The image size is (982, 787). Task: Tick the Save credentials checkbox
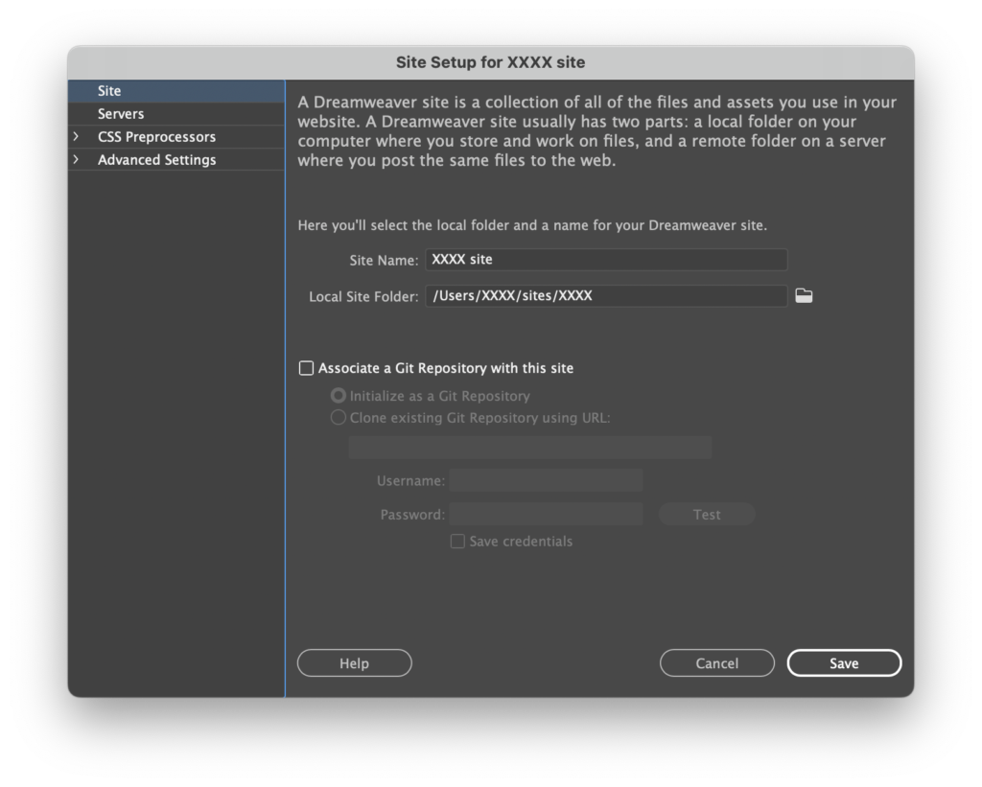coord(458,542)
